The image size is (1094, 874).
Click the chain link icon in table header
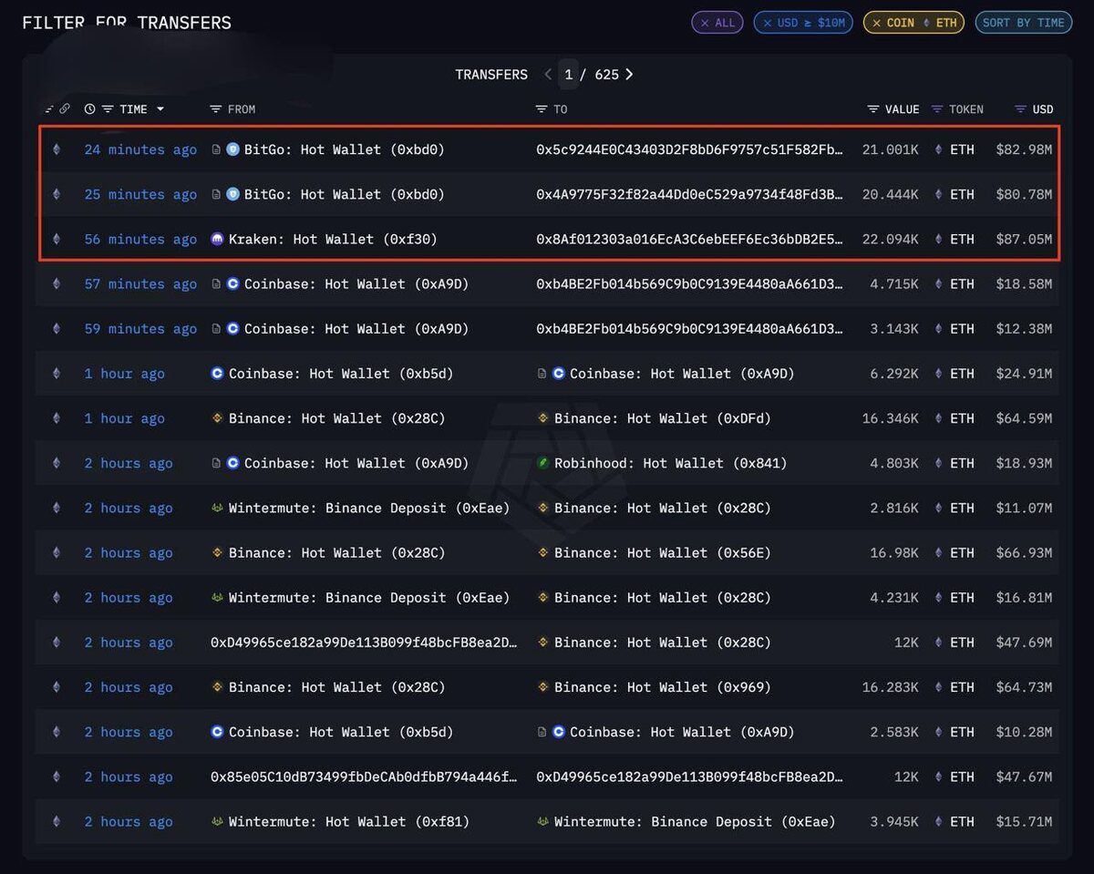(64, 109)
